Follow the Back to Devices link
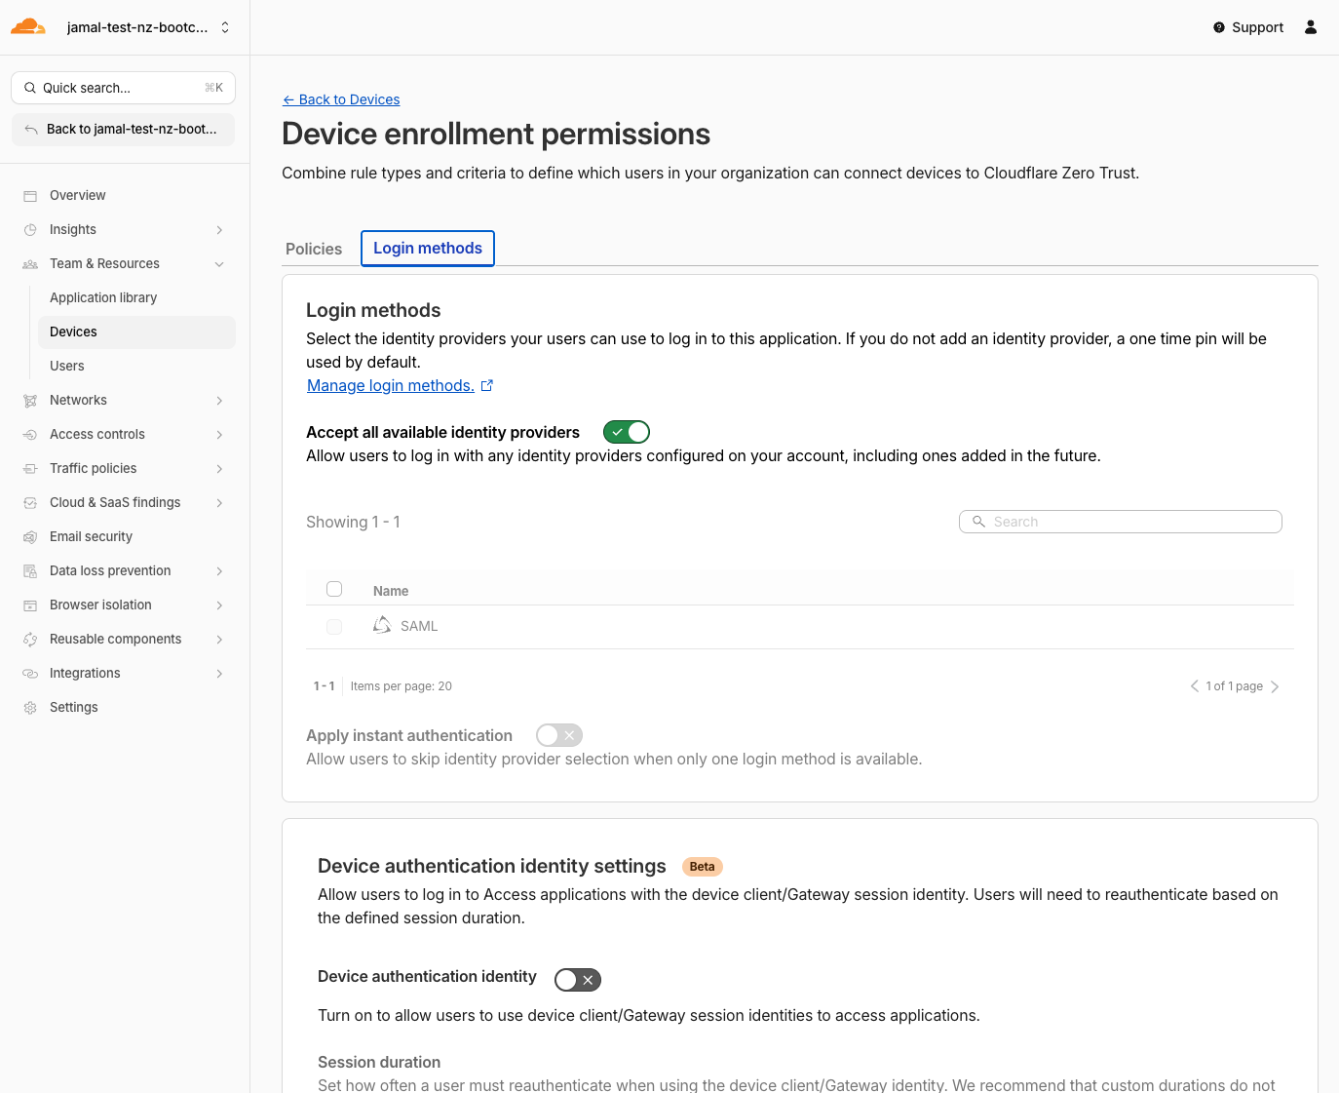 341,99
